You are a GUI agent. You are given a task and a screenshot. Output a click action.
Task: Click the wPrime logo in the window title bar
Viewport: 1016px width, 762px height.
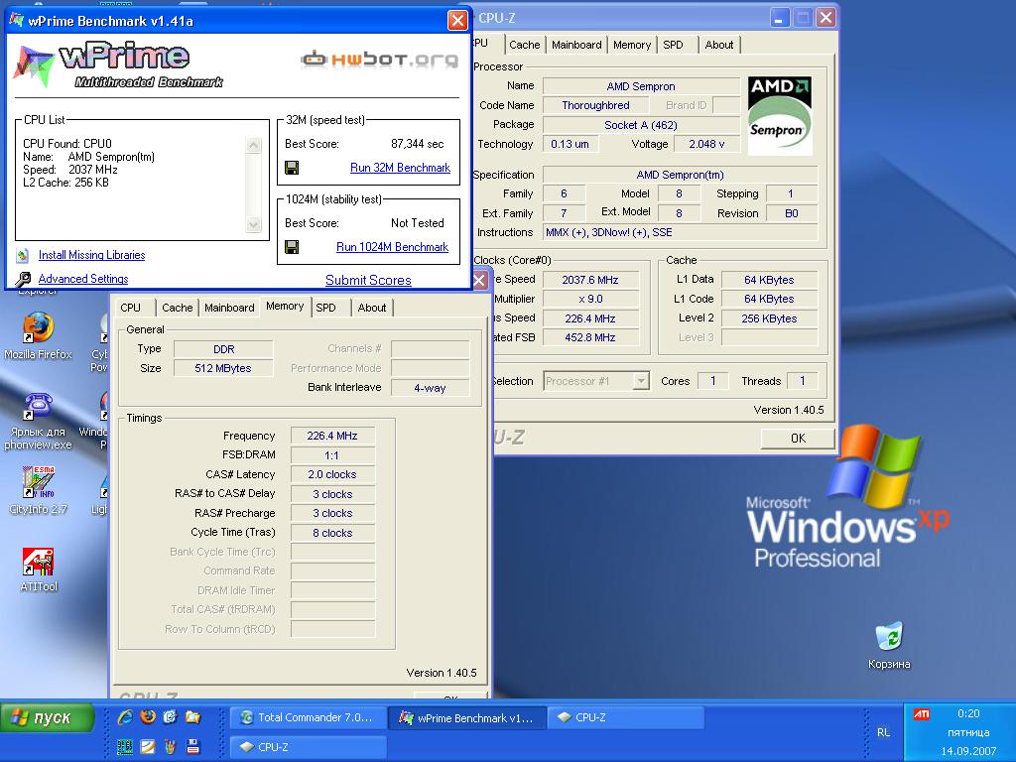pos(17,21)
